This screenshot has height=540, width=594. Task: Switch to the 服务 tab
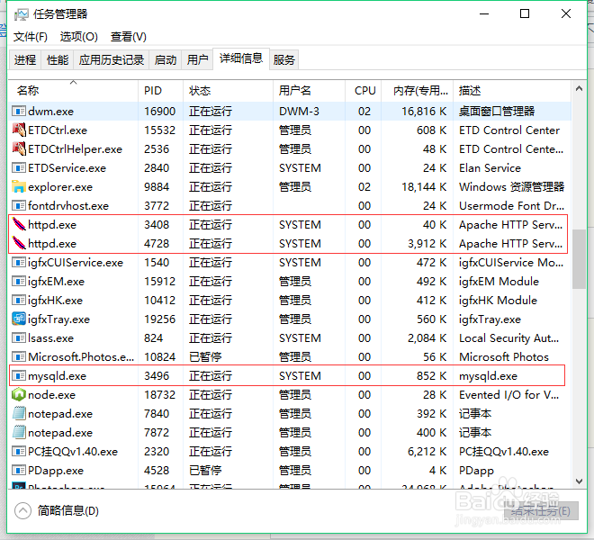point(284,60)
